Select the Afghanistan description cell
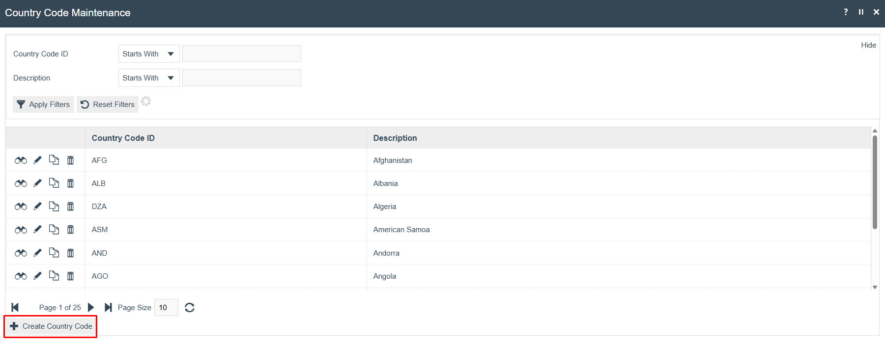This screenshot has width=885, height=343. pos(619,160)
